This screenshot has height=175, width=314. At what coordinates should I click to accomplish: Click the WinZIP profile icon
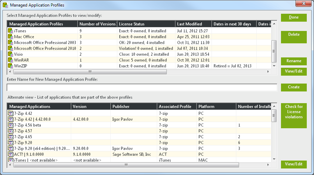tap(10, 66)
